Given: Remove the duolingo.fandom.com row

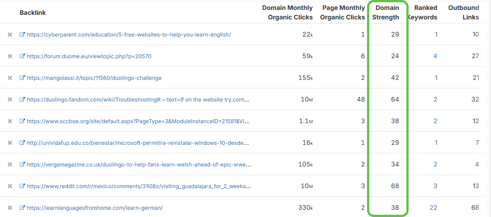Looking at the screenshot, I should [10, 100].
